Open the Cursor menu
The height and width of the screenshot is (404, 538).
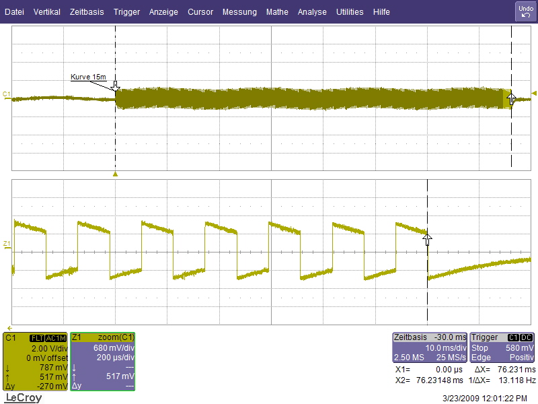tap(200, 12)
